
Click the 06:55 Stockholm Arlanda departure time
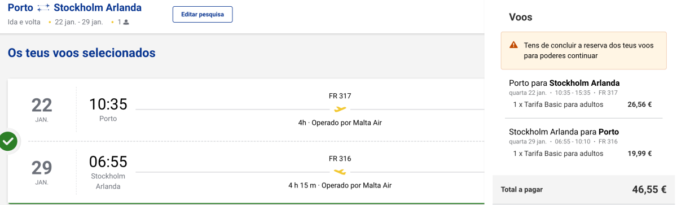108,162
